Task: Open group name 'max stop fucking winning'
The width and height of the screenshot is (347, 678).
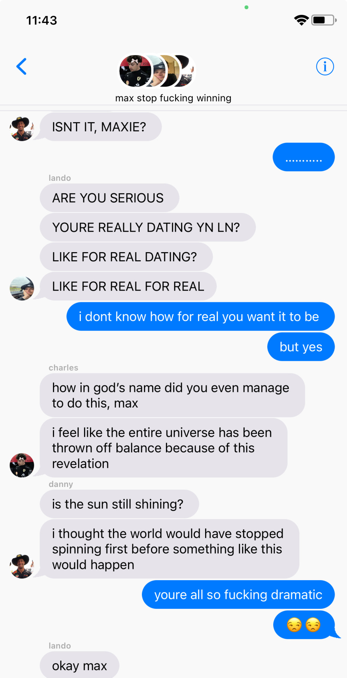Action: 173,98
